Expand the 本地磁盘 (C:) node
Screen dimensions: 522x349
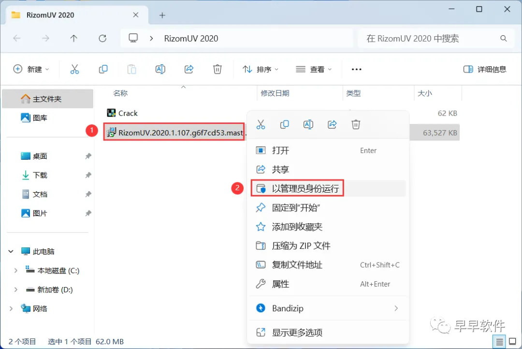coord(15,270)
